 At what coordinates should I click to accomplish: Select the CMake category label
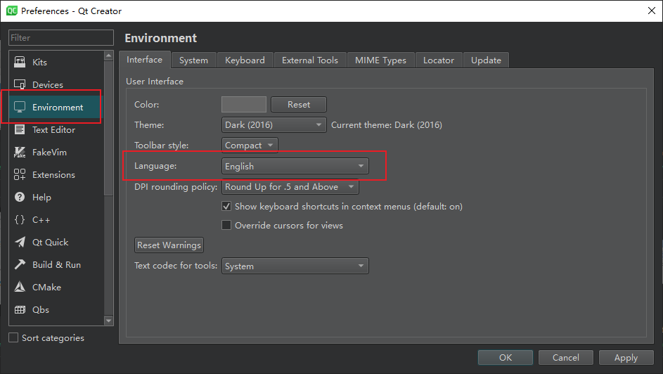click(46, 287)
